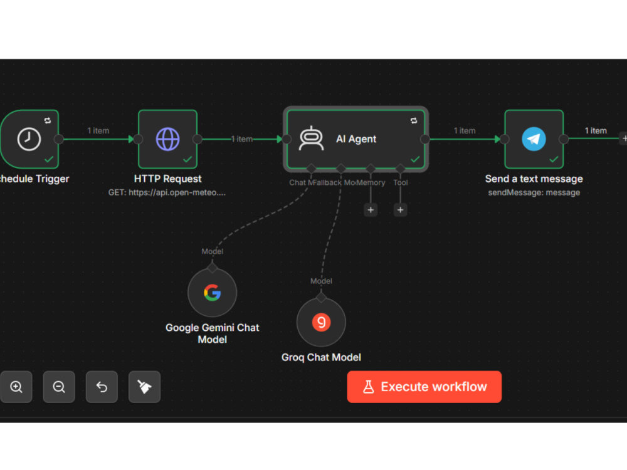Open the Schedule Trigger clock node
The height and width of the screenshot is (470, 627).
pyautogui.click(x=29, y=139)
